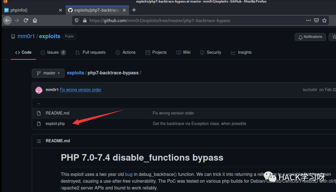Click the padlock site security icon
The image size is (336, 192).
(85, 20)
